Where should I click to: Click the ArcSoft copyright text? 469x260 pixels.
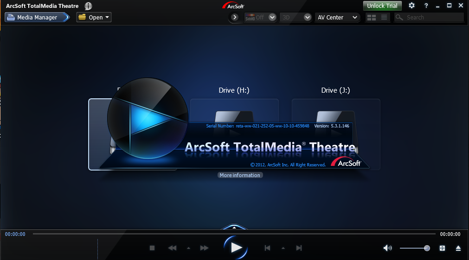click(x=288, y=165)
